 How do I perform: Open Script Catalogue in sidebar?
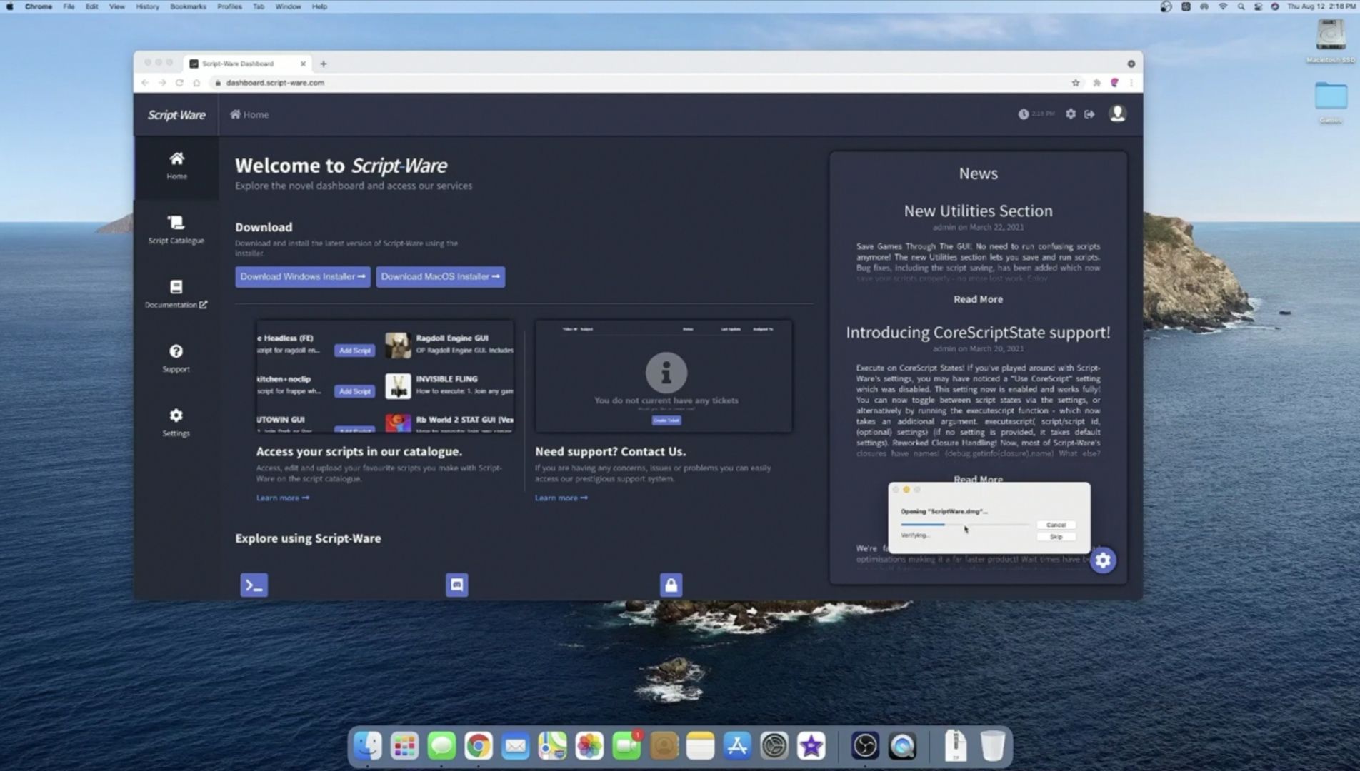(176, 230)
